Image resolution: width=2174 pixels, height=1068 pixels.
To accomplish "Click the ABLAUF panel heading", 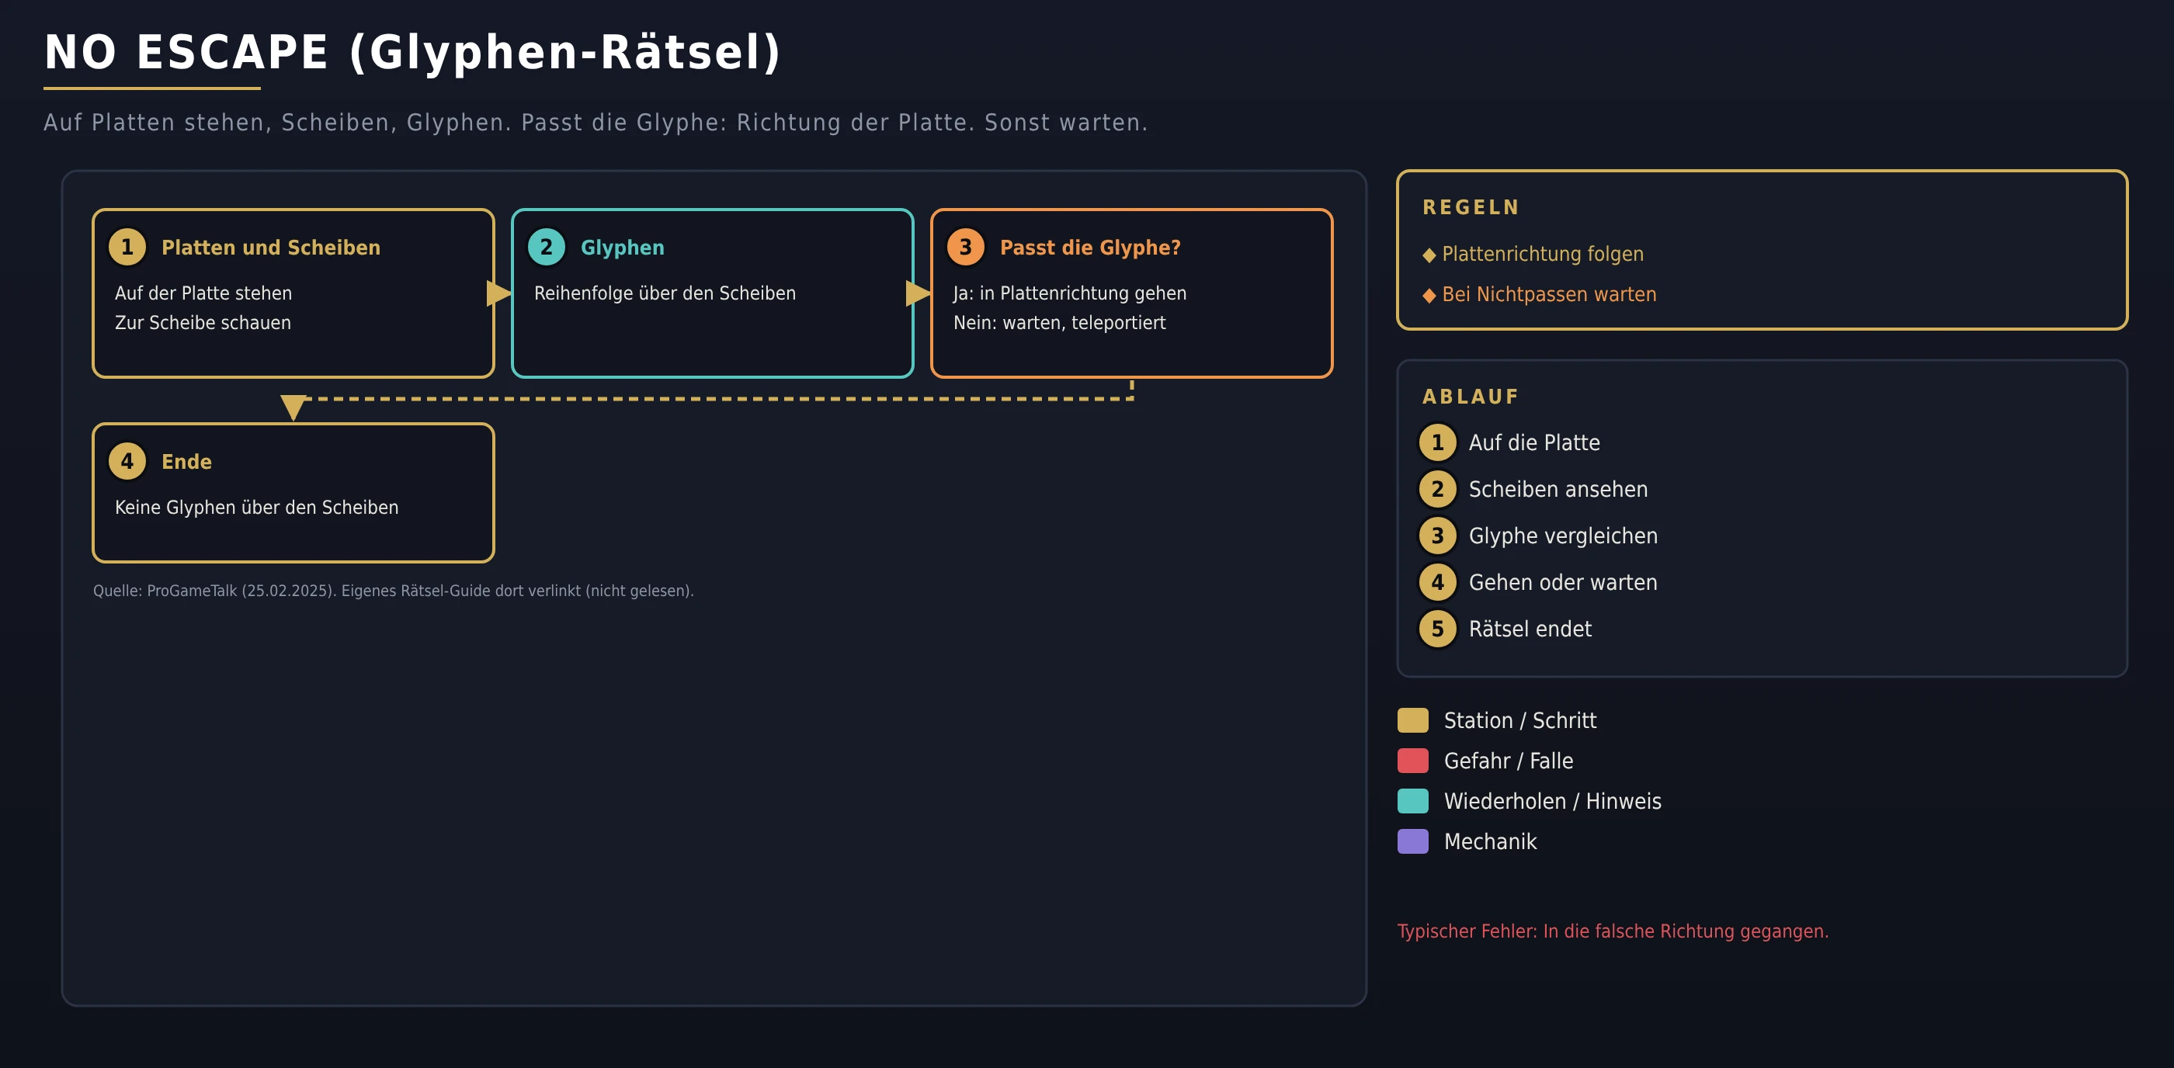I will pos(1470,397).
